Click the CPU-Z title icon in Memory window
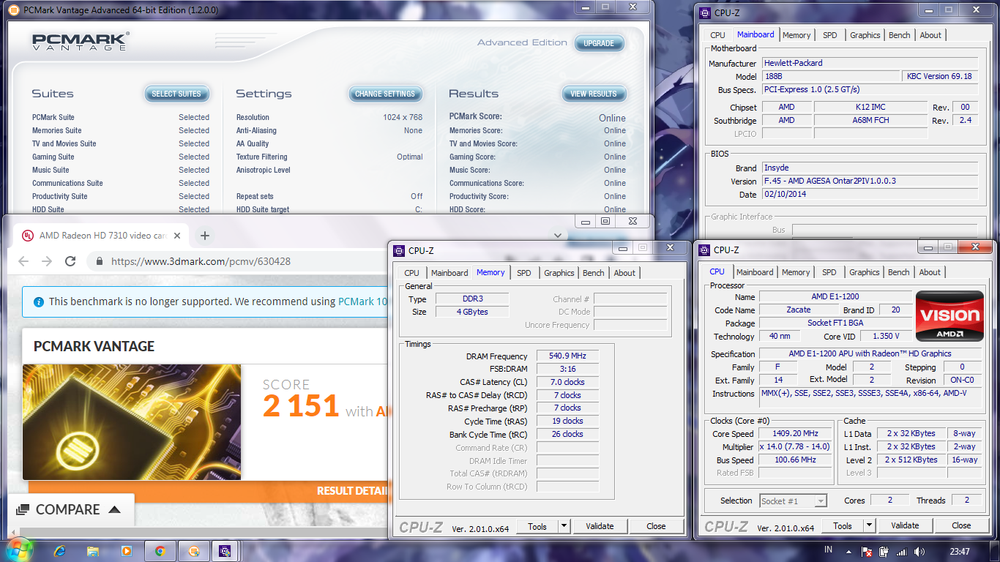 click(400, 250)
